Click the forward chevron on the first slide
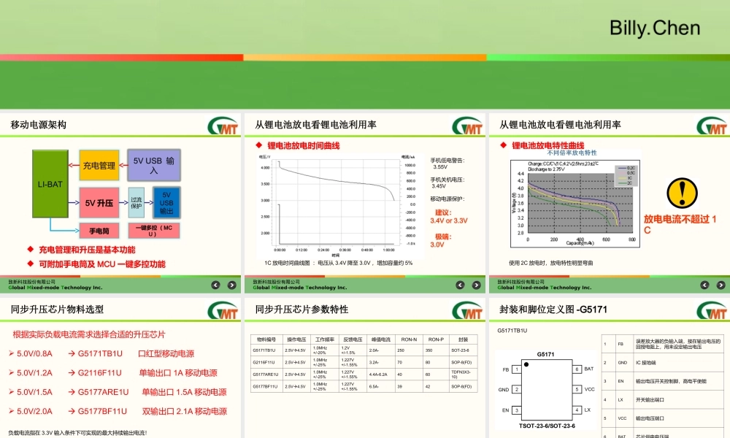Viewport: 730px width, 438px height. 232,285
